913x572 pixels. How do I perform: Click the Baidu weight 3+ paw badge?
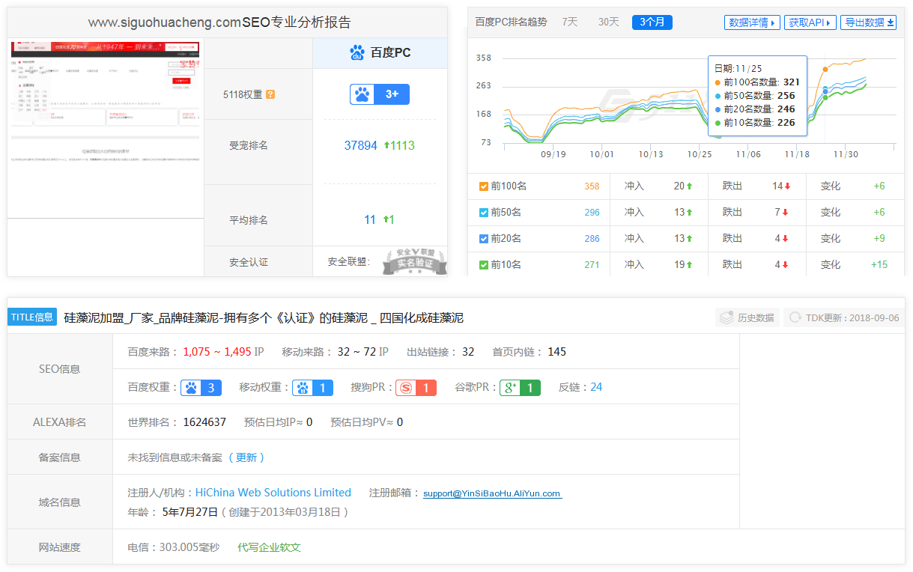379,94
